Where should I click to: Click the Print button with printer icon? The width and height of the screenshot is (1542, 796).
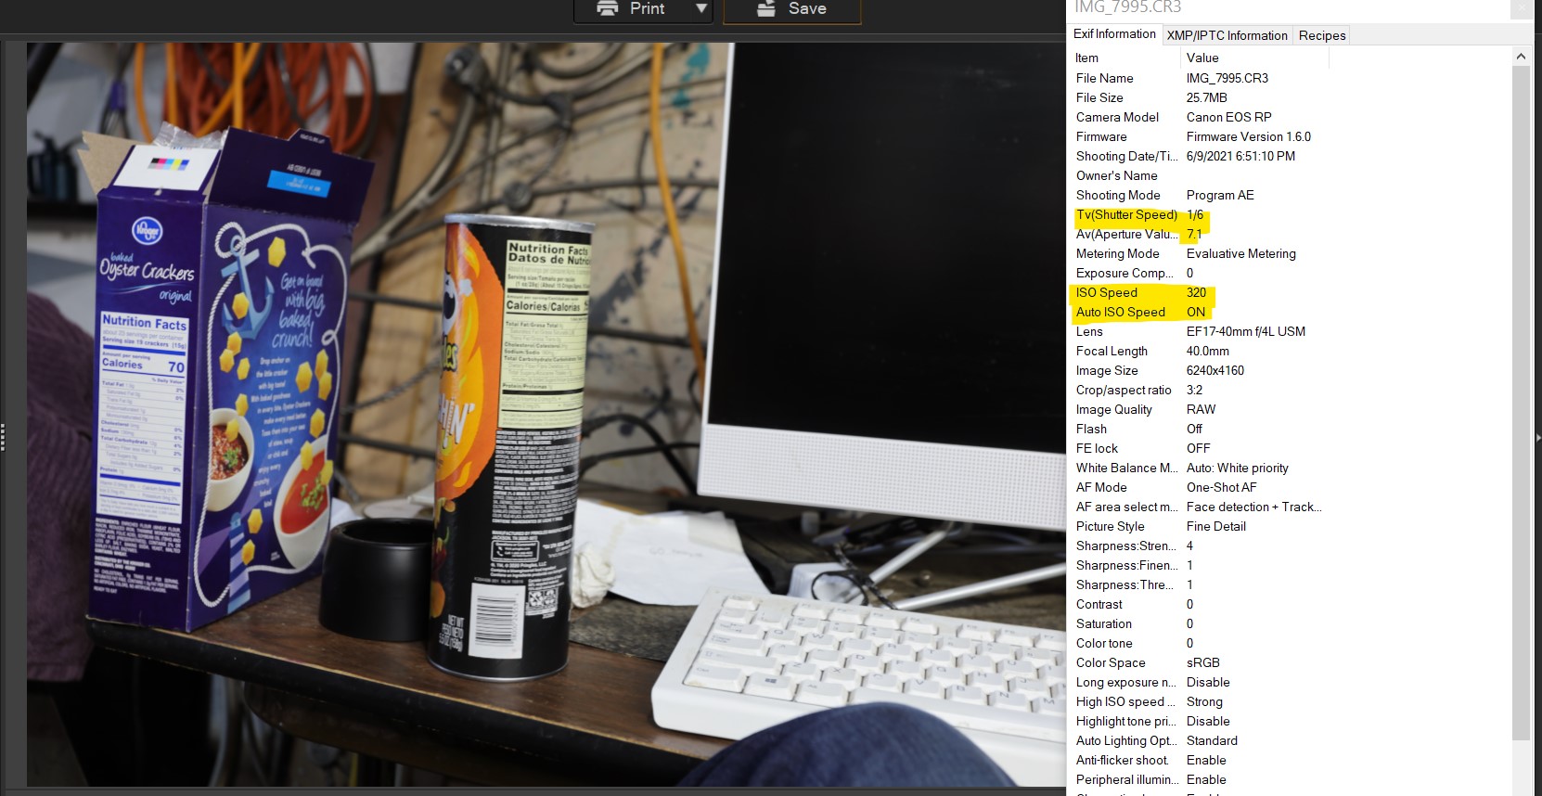[631, 9]
